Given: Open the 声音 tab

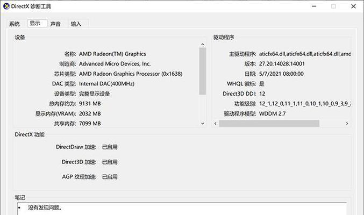Looking at the screenshot, I should click(x=55, y=24).
